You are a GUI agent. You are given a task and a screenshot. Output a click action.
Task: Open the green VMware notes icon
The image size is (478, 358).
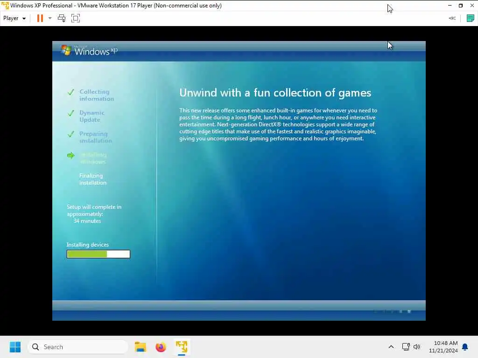click(x=471, y=18)
